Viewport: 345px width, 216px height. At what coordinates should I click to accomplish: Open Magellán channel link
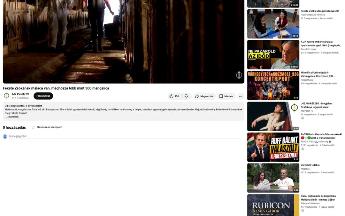[x=305, y=169]
